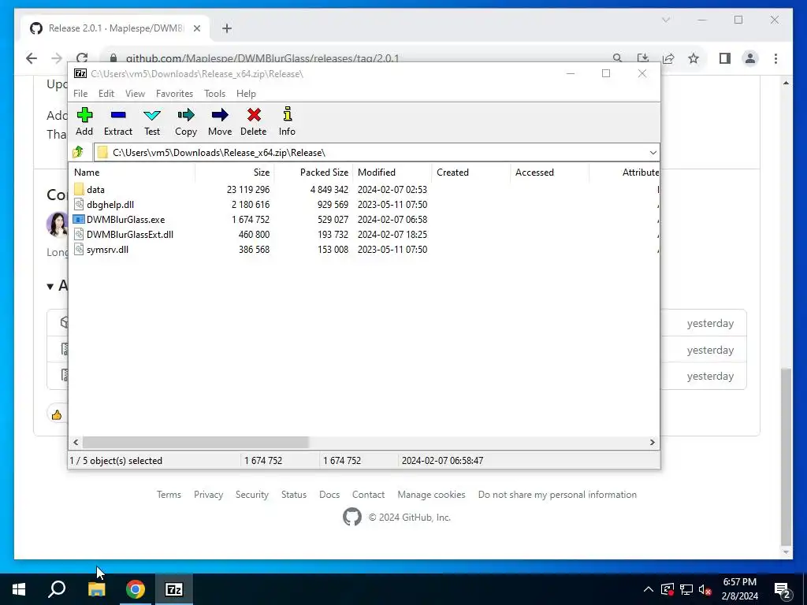This screenshot has height=605, width=807.
Task: Show hidden system tray icons
Action: 649,589
